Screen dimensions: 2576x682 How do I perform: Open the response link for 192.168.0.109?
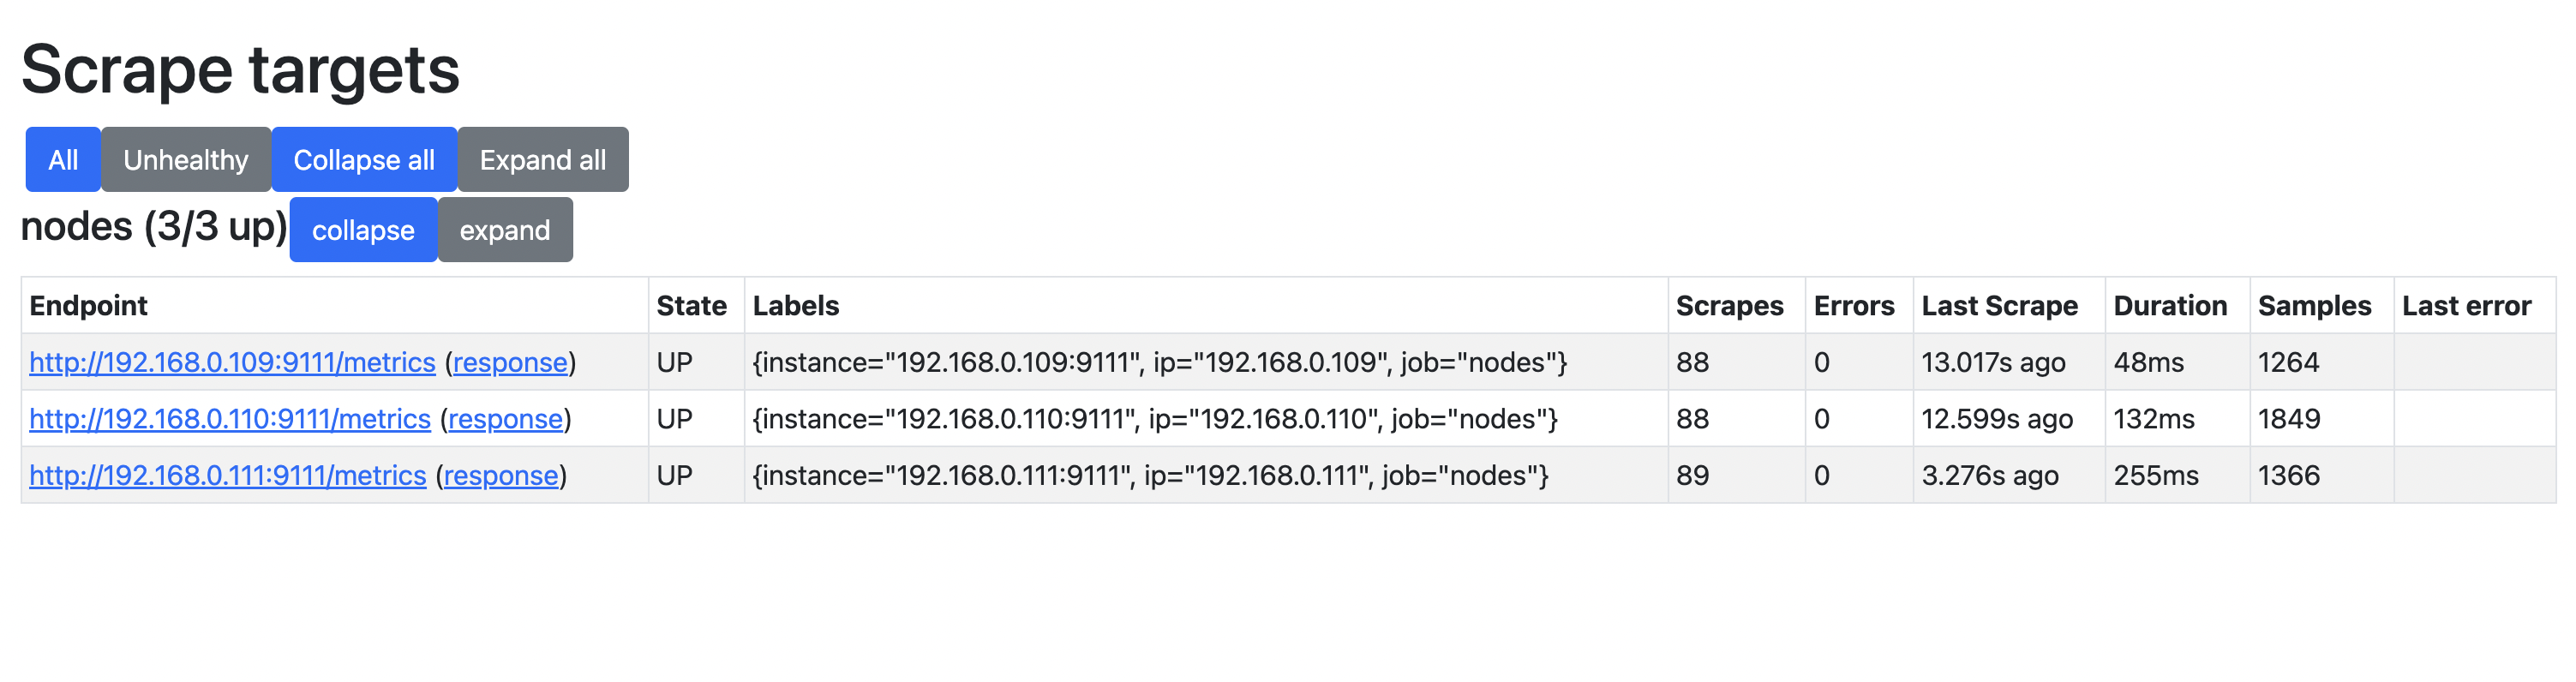click(x=510, y=362)
